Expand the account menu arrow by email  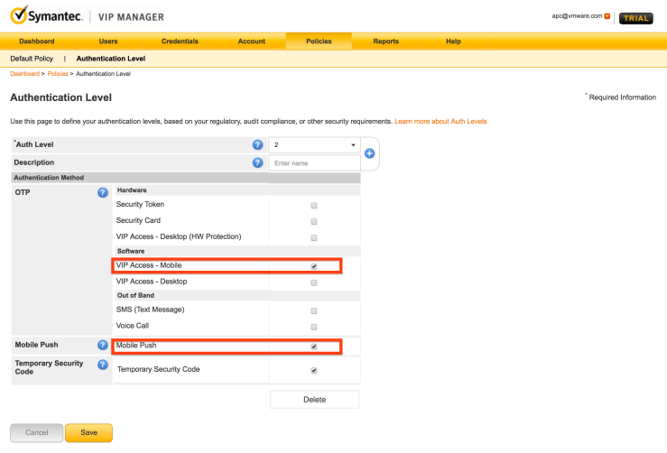(x=607, y=16)
